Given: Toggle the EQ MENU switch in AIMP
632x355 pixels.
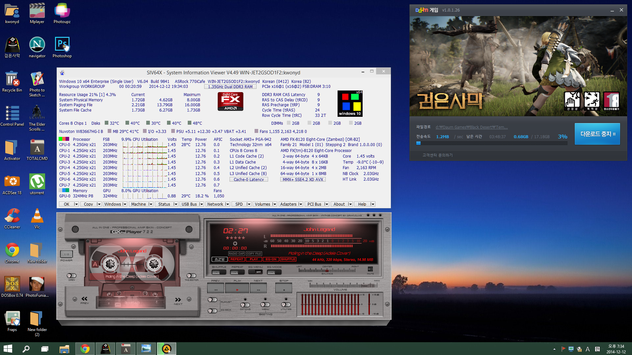Looking at the screenshot, I should coord(256,272).
